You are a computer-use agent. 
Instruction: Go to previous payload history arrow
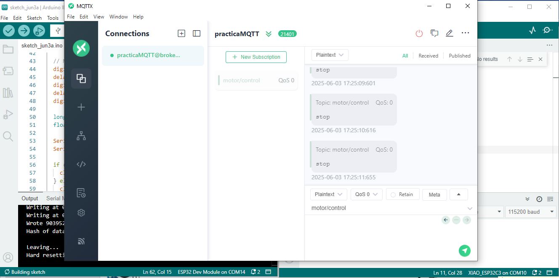pyautogui.click(x=446, y=220)
